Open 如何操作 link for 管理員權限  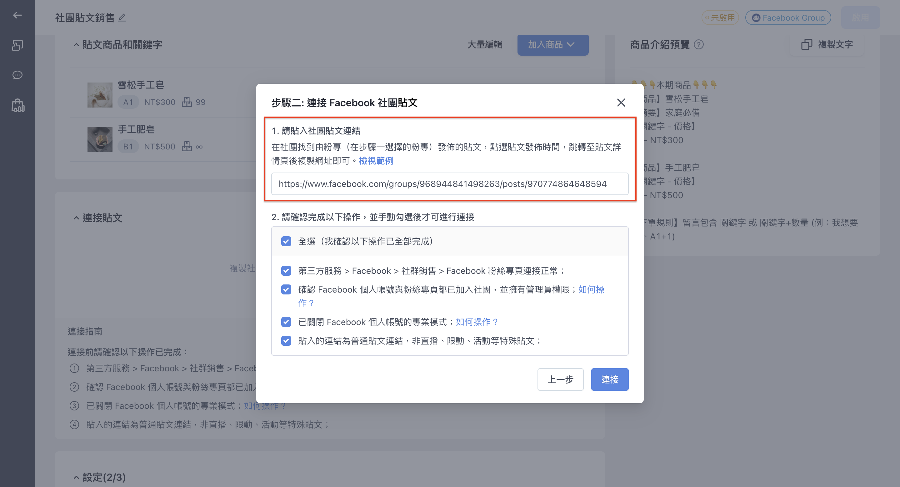[591, 289]
